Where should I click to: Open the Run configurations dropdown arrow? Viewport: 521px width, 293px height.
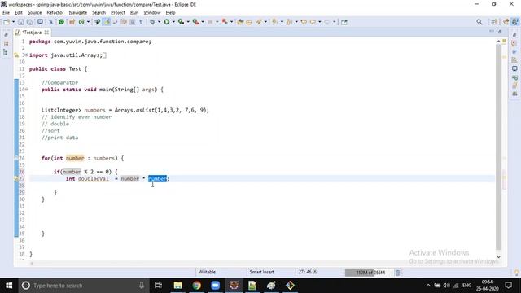tap(173, 22)
